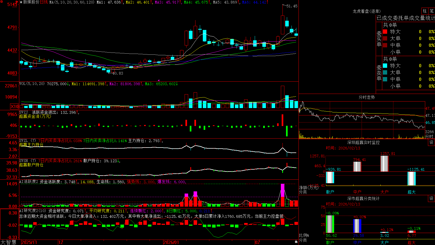This screenshot has width=435, height=245.
Task: Click the star icon beside 新煤股份
Action: pyautogui.click(x=21, y=2)
